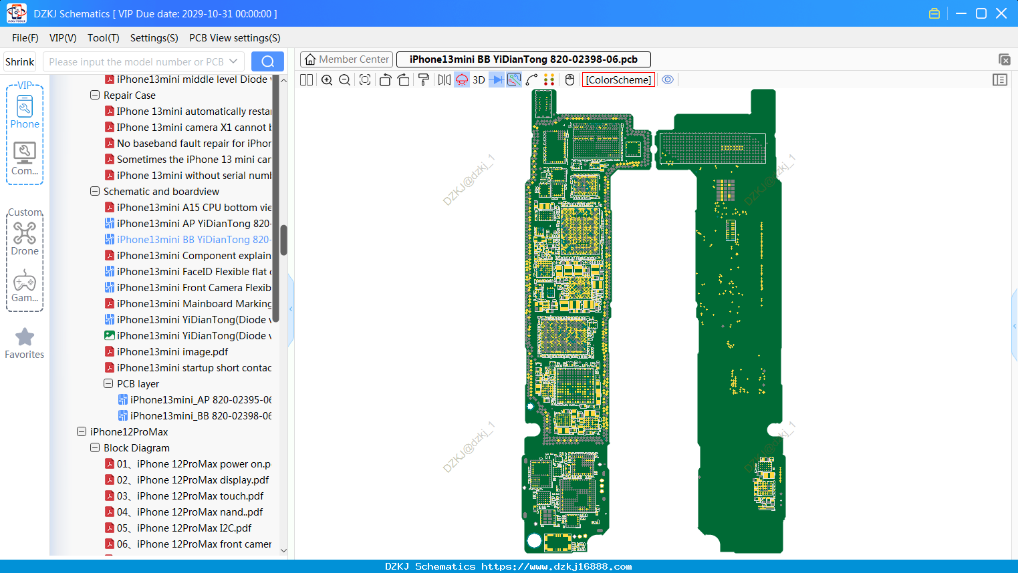Screen dimensions: 1018x573
Task: Collapse the PCB layer folder
Action: (108, 384)
